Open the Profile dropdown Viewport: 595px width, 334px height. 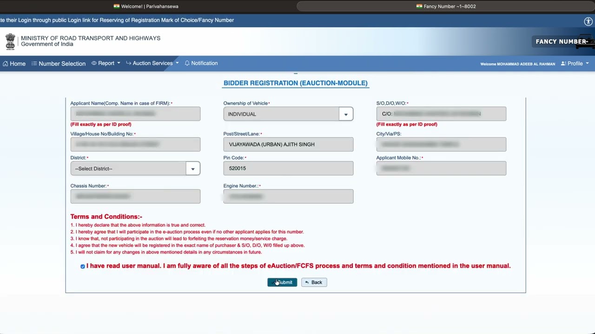(x=575, y=64)
